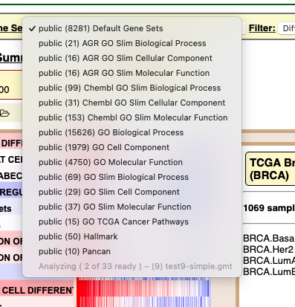
Task: Choose public (21) AGR GO Slim Biological Process
Action: 132,43
